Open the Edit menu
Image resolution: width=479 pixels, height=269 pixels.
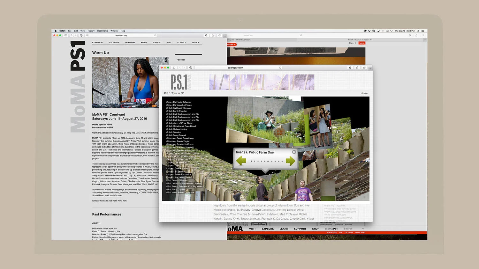76,31
